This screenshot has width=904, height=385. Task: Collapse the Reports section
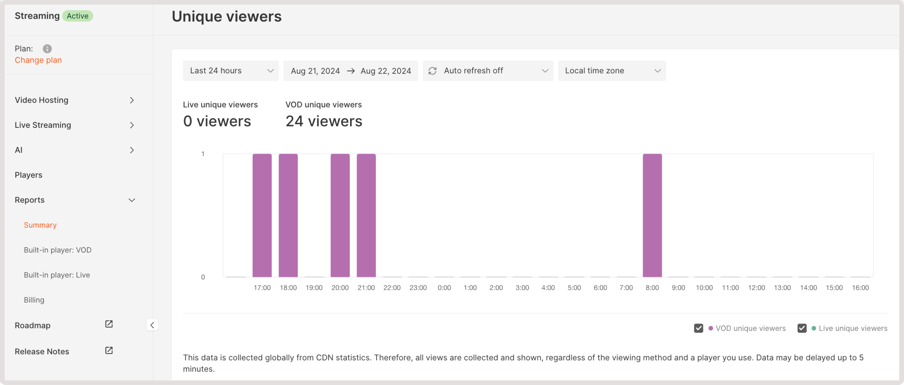pyautogui.click(x=132, y=200)
